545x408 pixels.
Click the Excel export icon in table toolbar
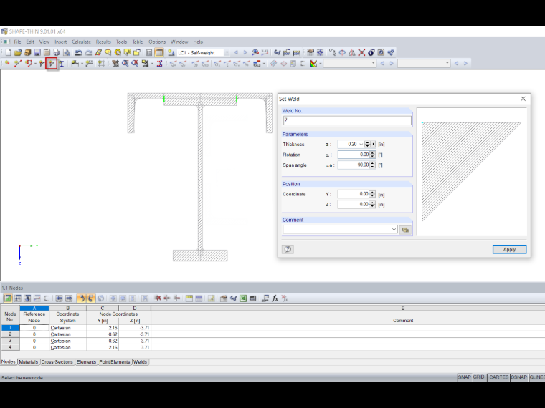tap(243, 298)
